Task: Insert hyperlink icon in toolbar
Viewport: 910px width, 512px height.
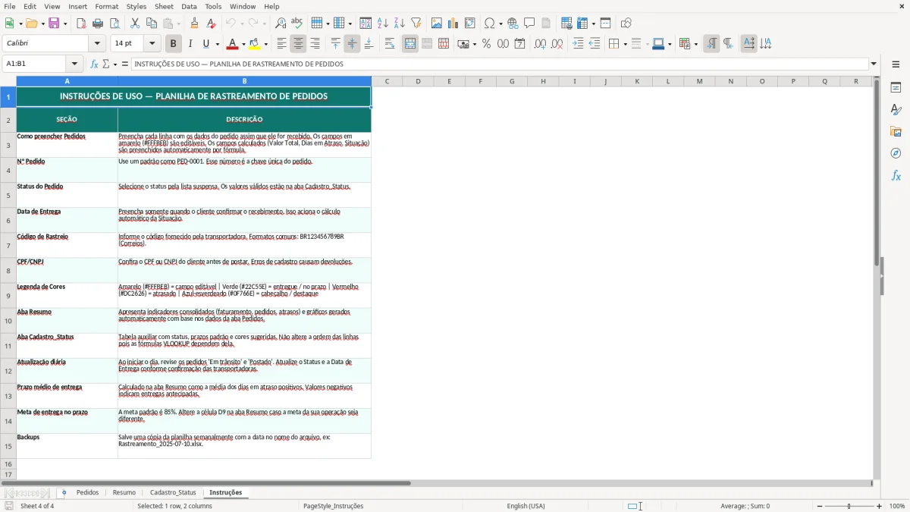Action: pos(513,24)
